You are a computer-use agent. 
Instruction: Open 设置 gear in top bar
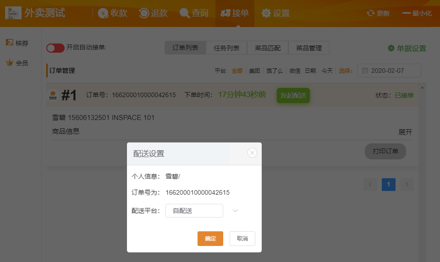(x=266, y=13)
